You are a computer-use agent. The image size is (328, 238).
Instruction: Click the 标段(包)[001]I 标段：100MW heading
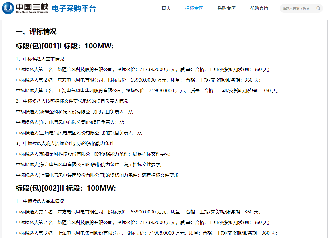click(x=65, y=46)
